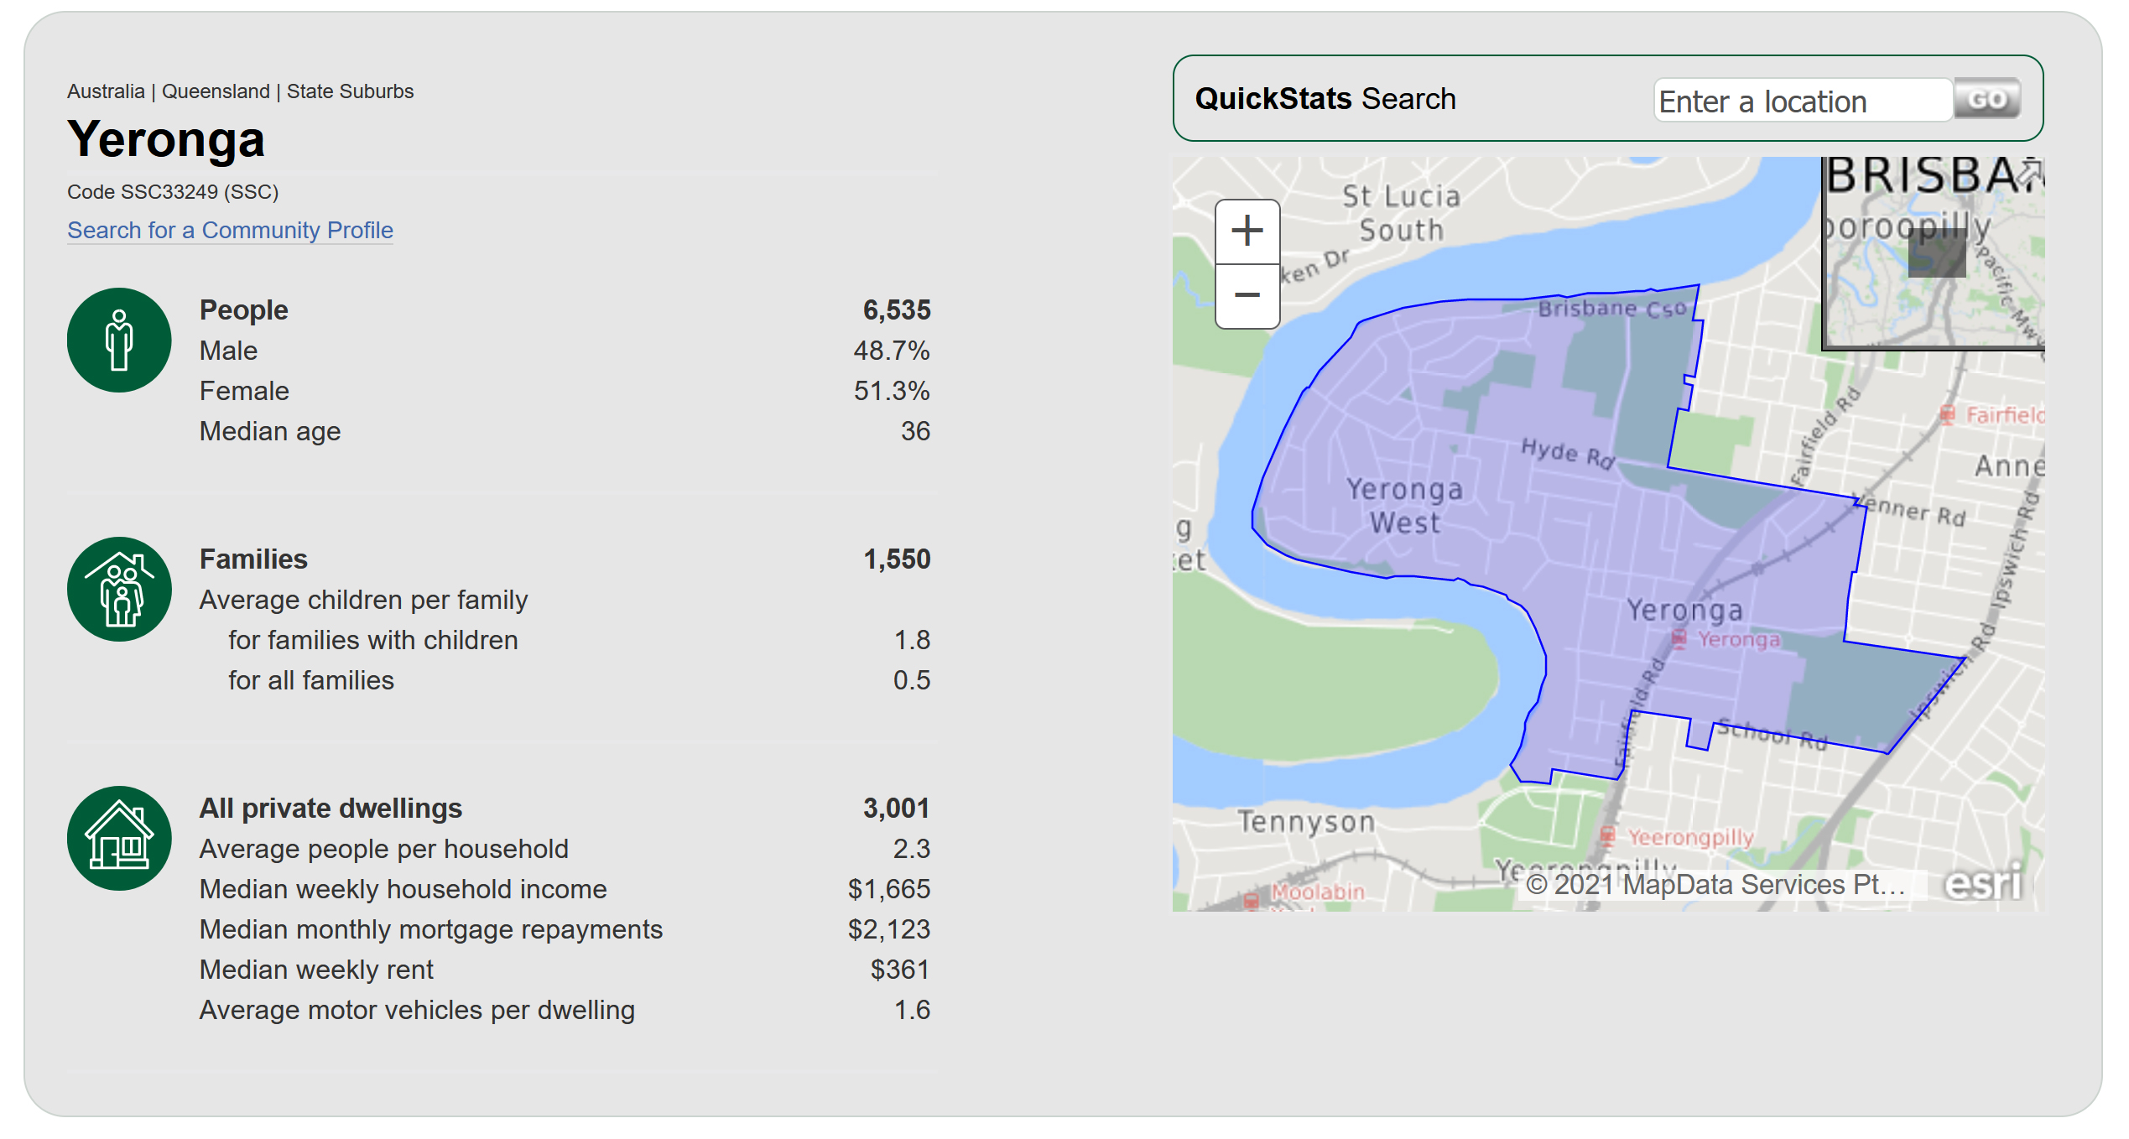The height and width of the screenshot is (1139, 2129).
Task: Click the People person icon
Action: 119,341
